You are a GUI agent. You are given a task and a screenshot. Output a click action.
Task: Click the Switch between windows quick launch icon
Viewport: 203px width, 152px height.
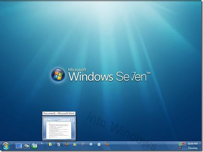(27, 146)
